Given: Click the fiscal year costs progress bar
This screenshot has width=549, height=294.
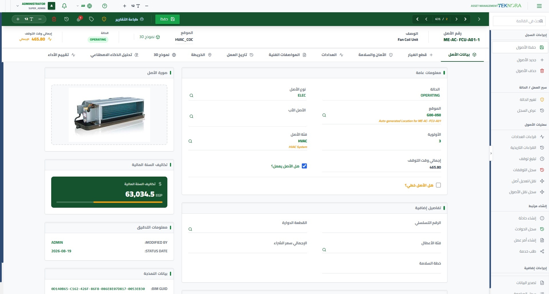Looking at the screenshot, I should (109, 202).
